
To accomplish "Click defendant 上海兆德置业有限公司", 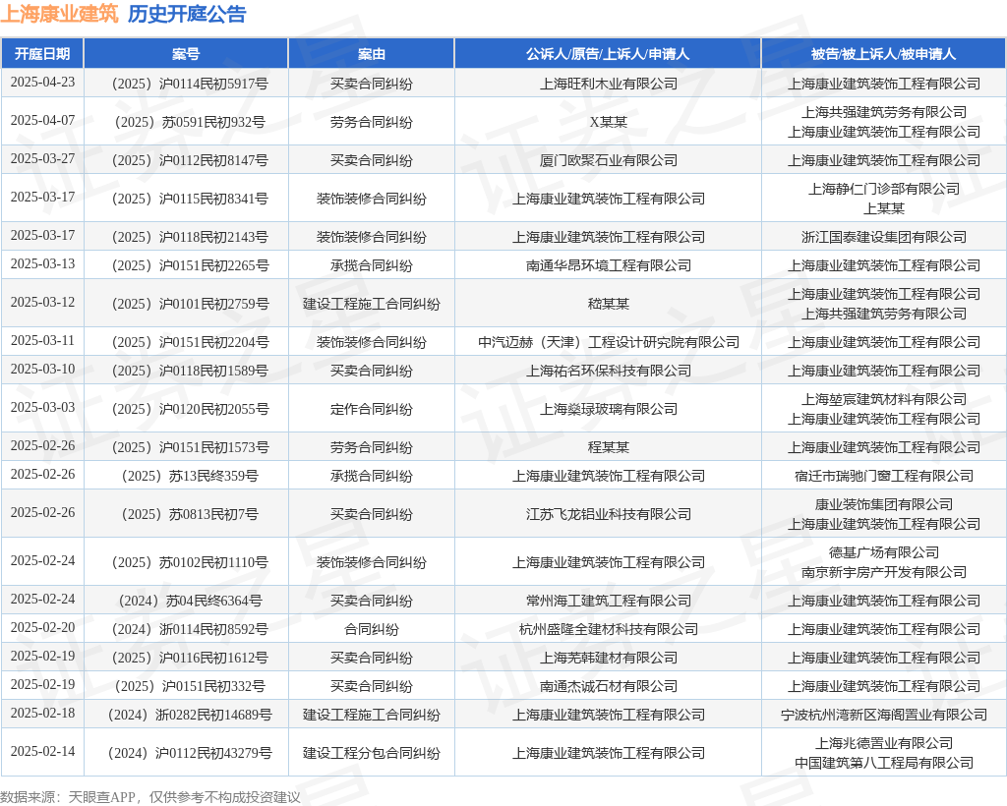I will click(x=884, y=744).
